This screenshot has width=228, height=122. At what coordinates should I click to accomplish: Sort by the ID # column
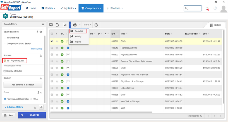point(115,34)
